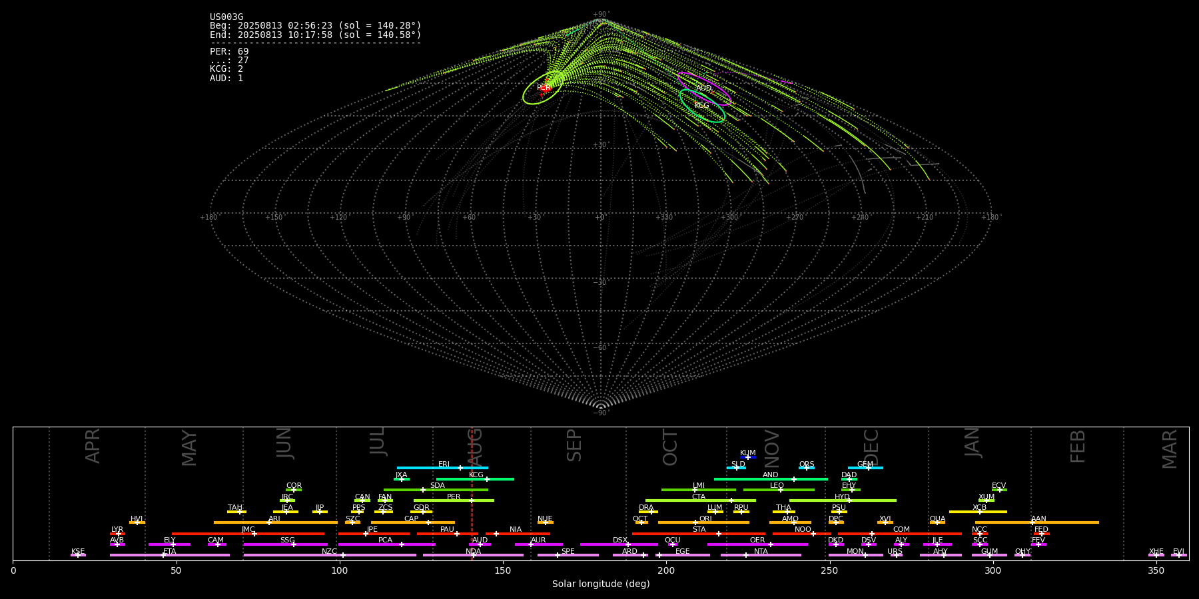The image size is (1199, 599).
Task: Select the AAN shower bar on timeline
Action: (1037, 522)
